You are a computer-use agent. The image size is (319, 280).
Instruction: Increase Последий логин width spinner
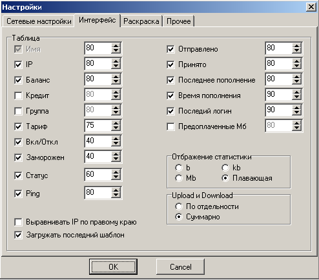[296, 108]
